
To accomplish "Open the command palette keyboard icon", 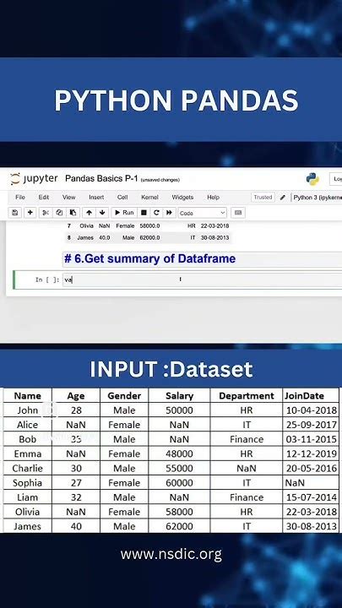I will pos(238,213).
